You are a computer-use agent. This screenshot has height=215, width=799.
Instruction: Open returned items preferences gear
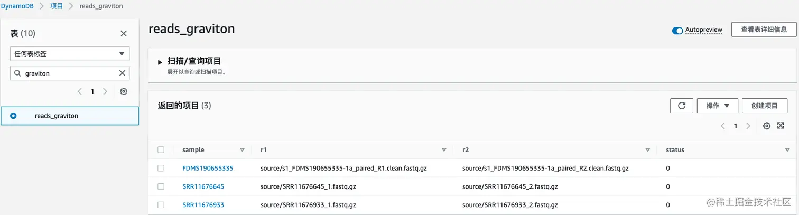pos(767,126)
